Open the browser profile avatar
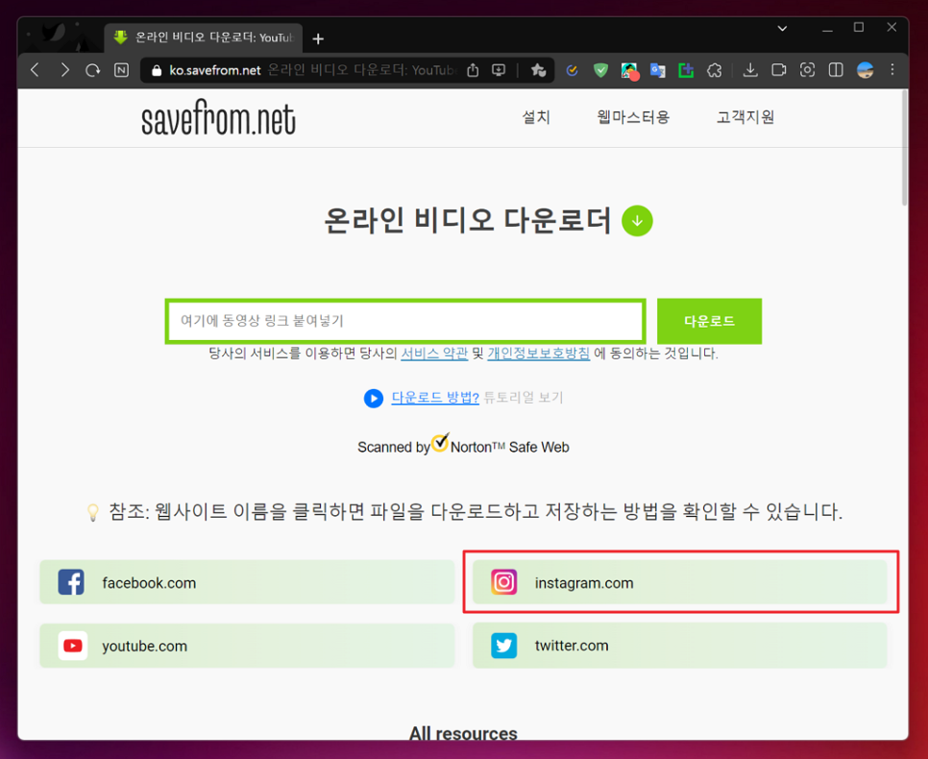928x759 pixels. (866, 70)
